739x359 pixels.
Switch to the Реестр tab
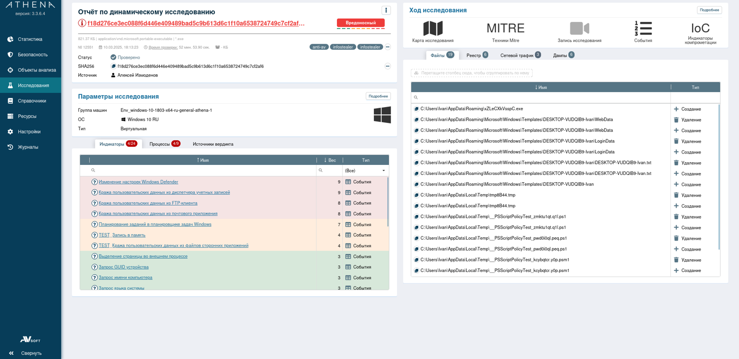point(477,55)
